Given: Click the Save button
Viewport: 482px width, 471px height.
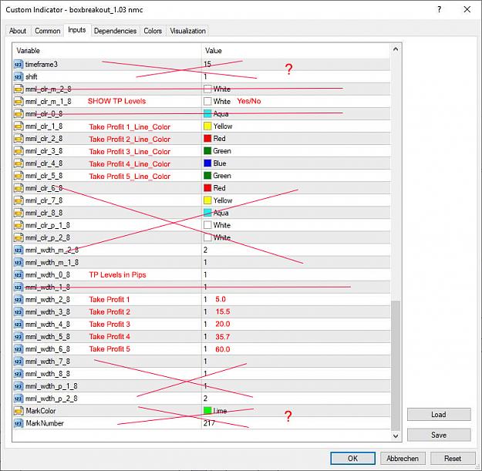Looking at the screenshot, I should [439, 435].
